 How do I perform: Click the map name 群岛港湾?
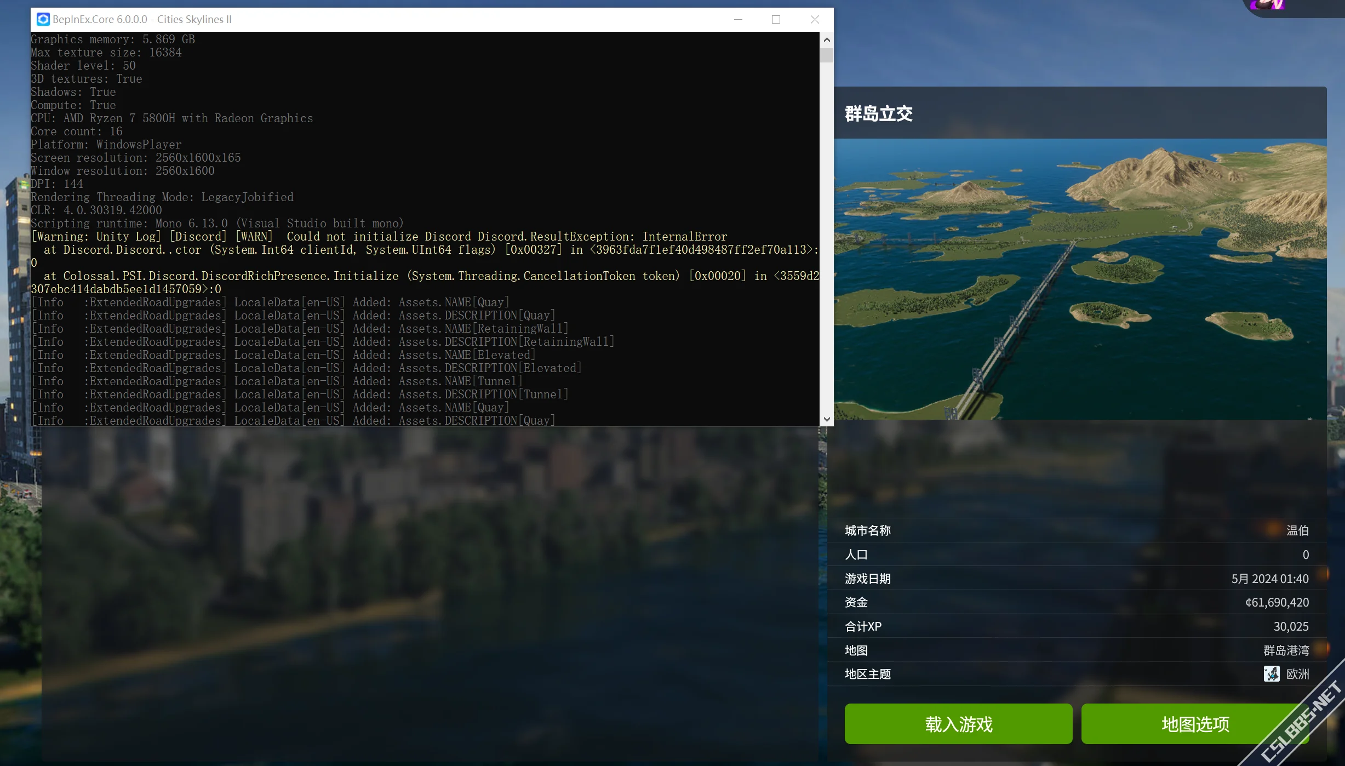coord(1286,650)
